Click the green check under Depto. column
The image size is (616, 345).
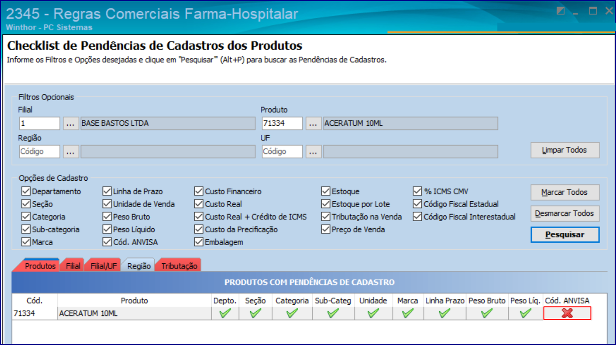pyautogui.click(x=225, y=314)
